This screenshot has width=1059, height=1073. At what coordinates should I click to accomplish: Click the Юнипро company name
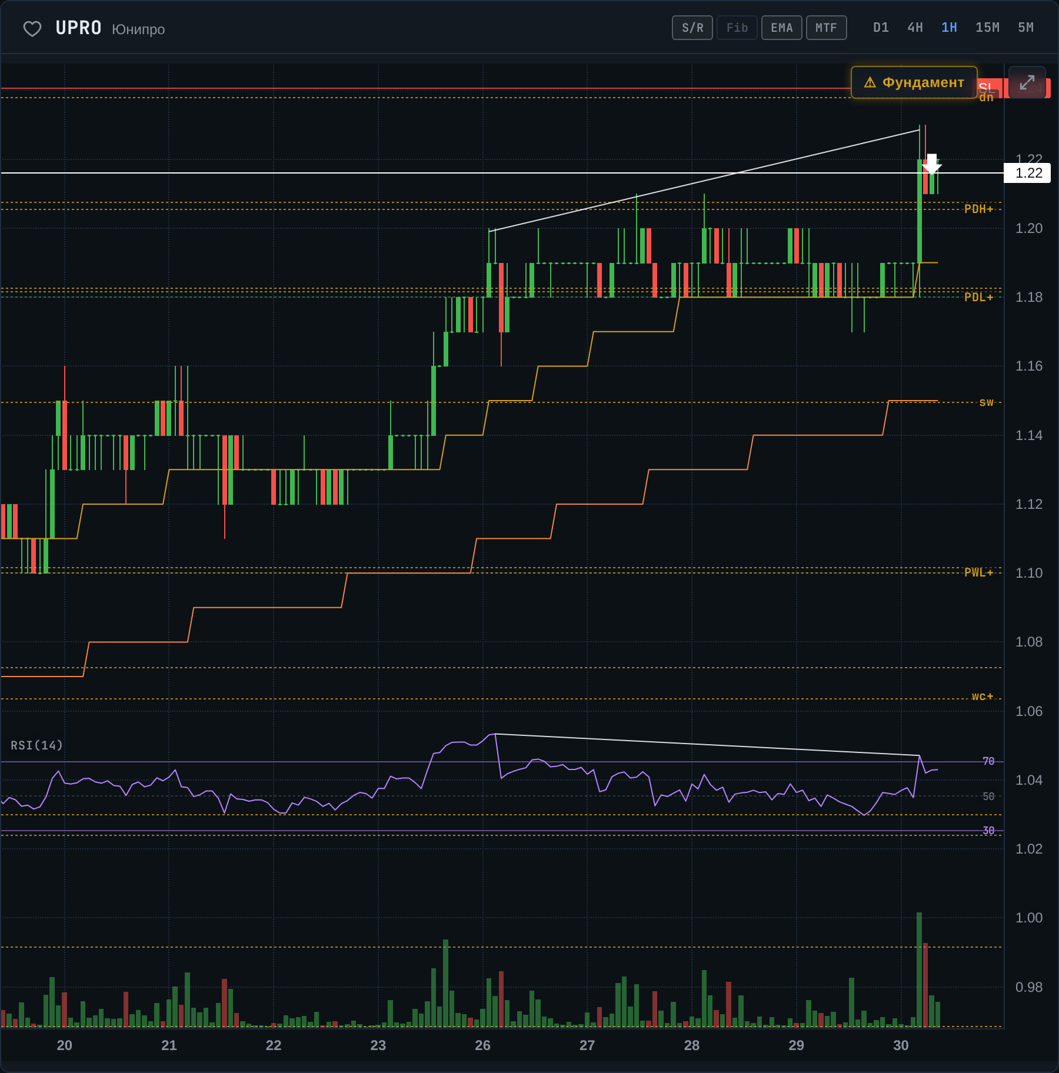pos(138,29)
